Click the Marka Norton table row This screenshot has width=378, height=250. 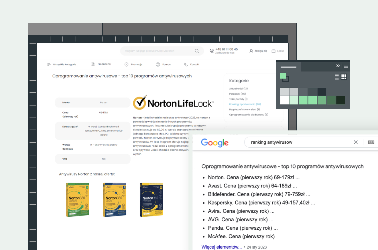pyautogui.click(x=92, y=102)
